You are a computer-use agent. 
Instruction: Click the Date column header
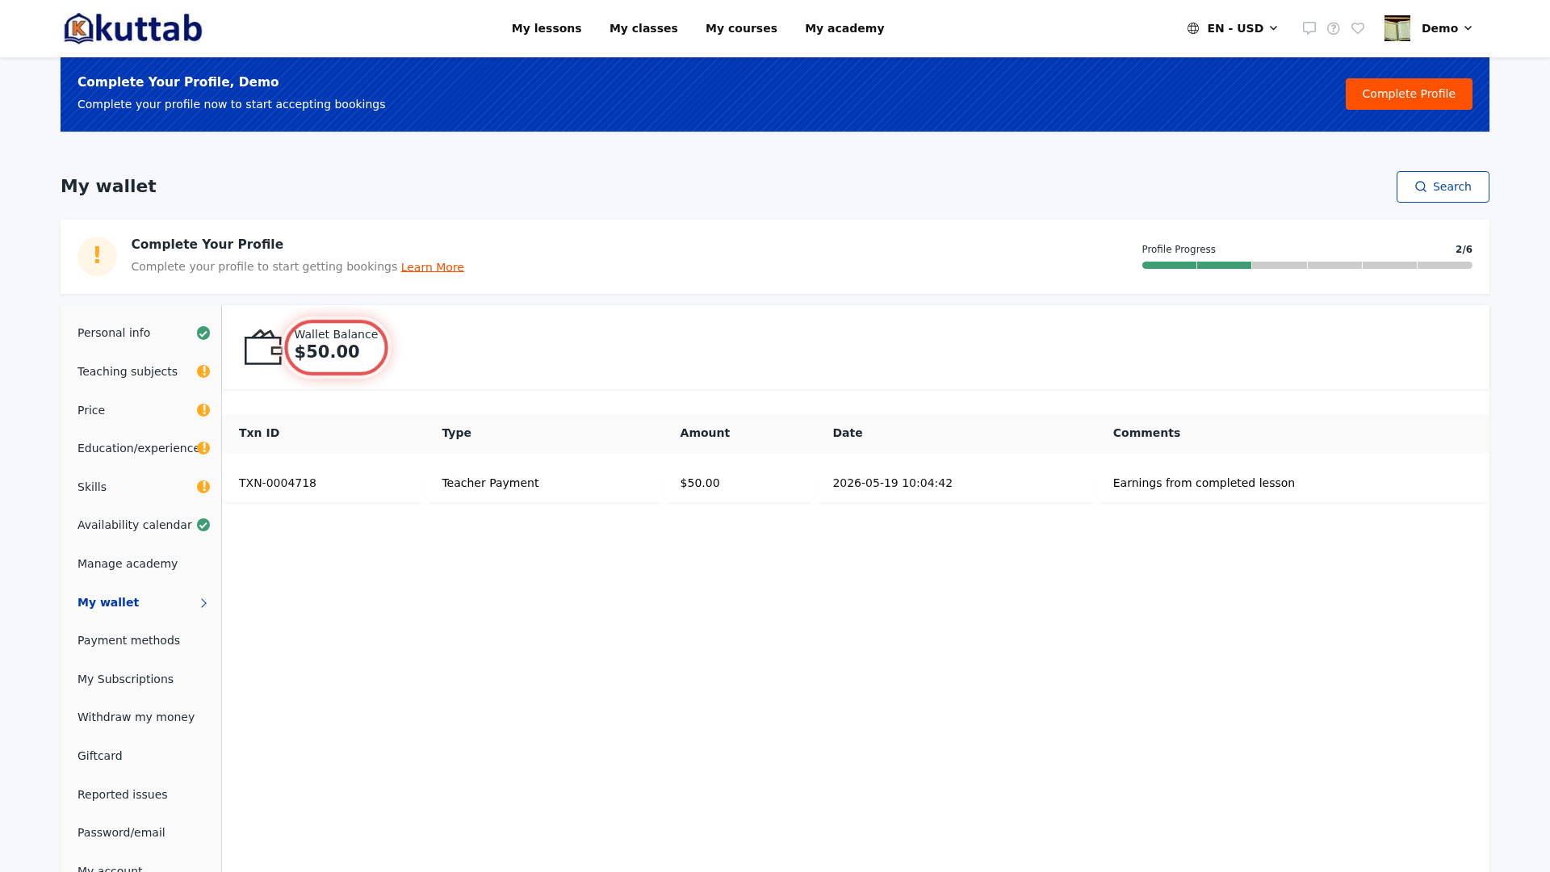[x=847, y=433]
